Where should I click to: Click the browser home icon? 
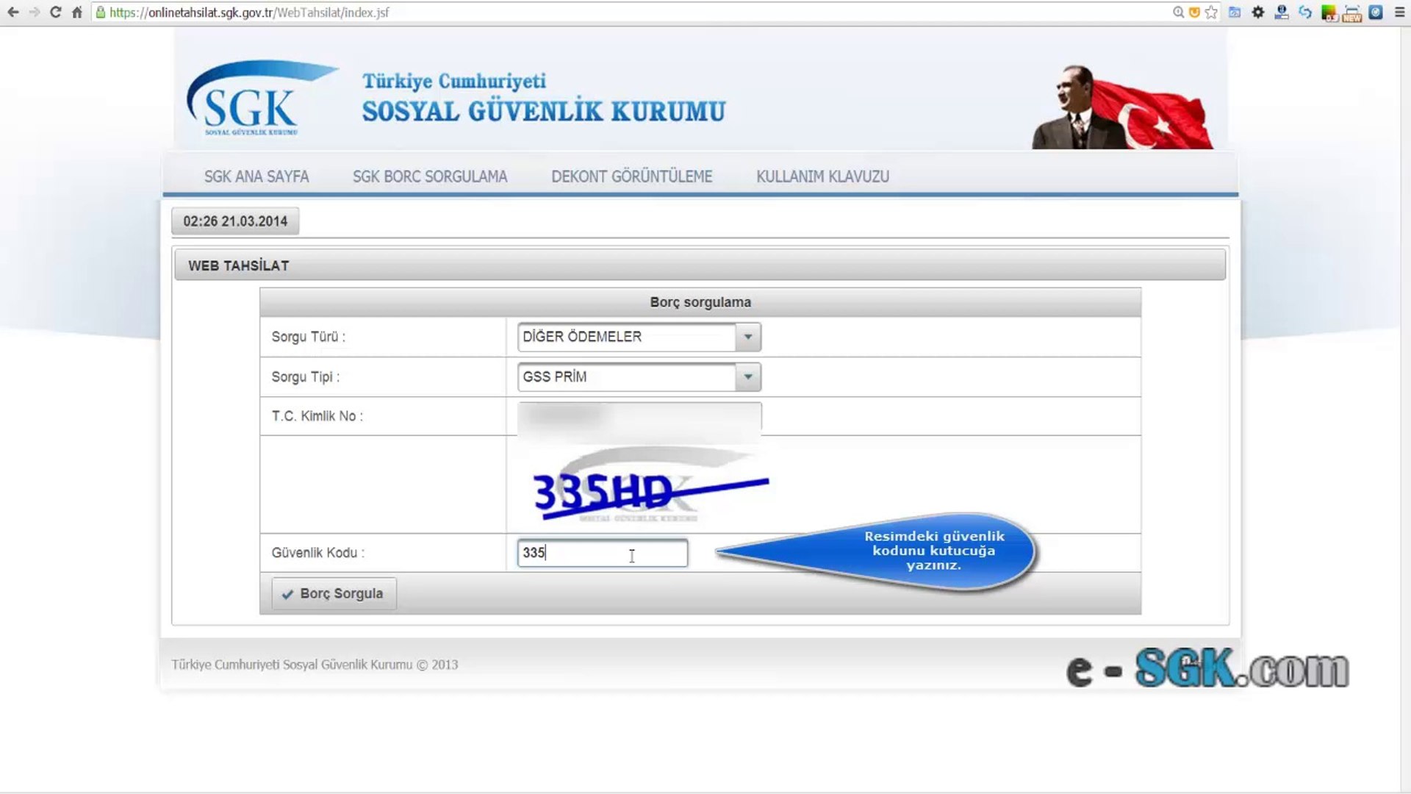click(77, 12)
